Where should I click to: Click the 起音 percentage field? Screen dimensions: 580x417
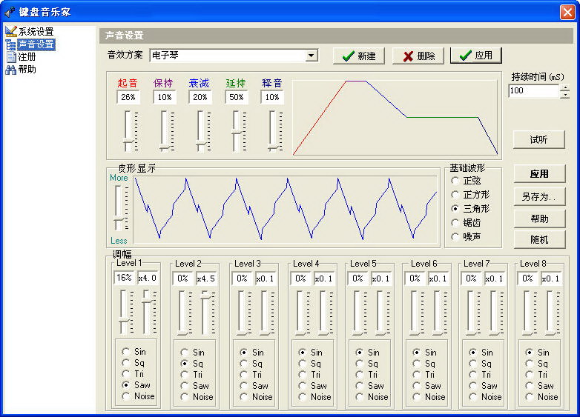click(128, 97)
